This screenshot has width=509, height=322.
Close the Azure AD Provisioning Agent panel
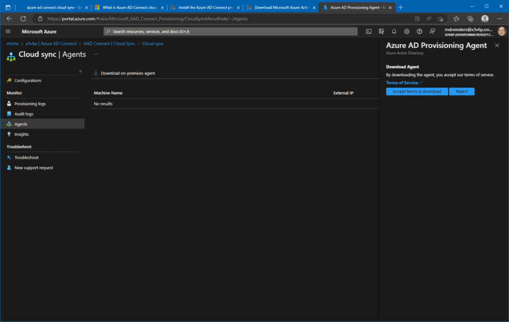tap(497, 45)
